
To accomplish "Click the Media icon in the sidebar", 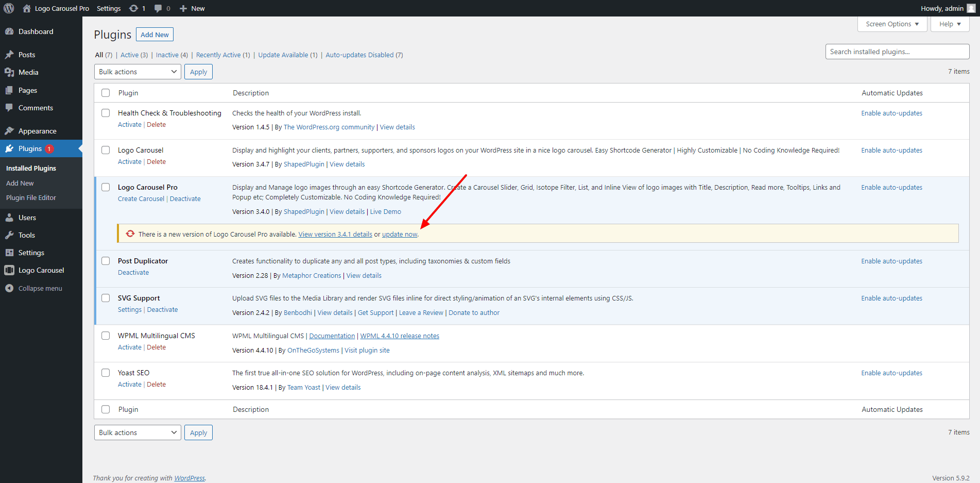I will point(9,72).
